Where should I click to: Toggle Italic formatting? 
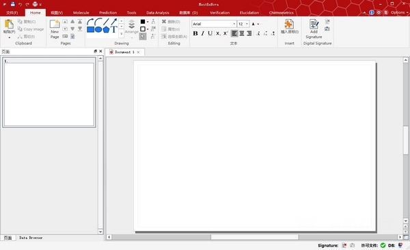[x=203, y=33]
